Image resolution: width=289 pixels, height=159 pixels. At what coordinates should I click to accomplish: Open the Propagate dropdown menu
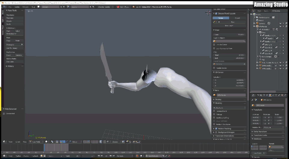pyautogui.click(x=14, y=45)
